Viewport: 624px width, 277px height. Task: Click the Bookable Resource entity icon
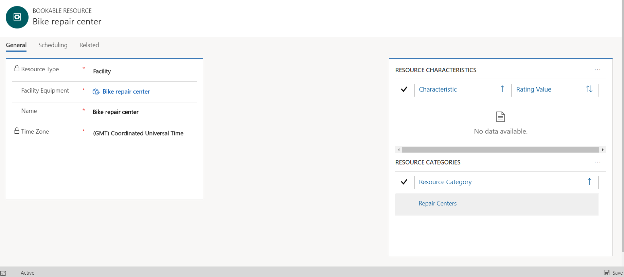tap(17, 17)
